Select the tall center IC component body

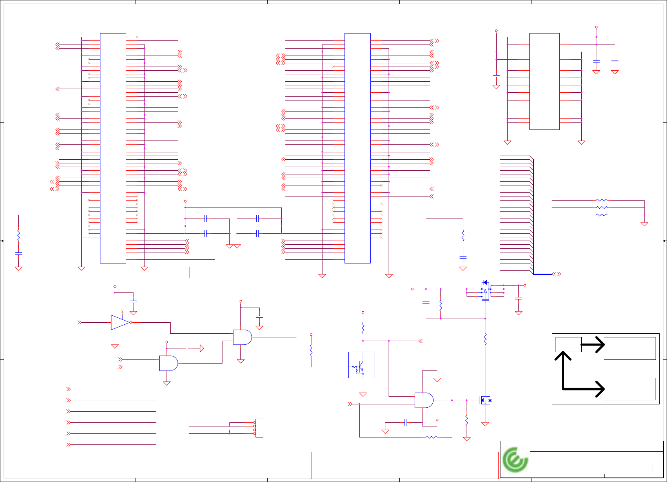[x=358, y=148]
